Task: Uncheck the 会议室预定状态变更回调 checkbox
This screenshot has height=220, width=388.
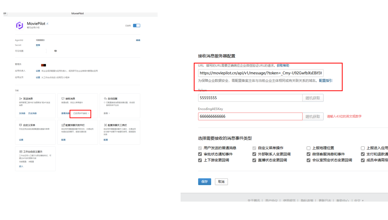Action: 308,160
